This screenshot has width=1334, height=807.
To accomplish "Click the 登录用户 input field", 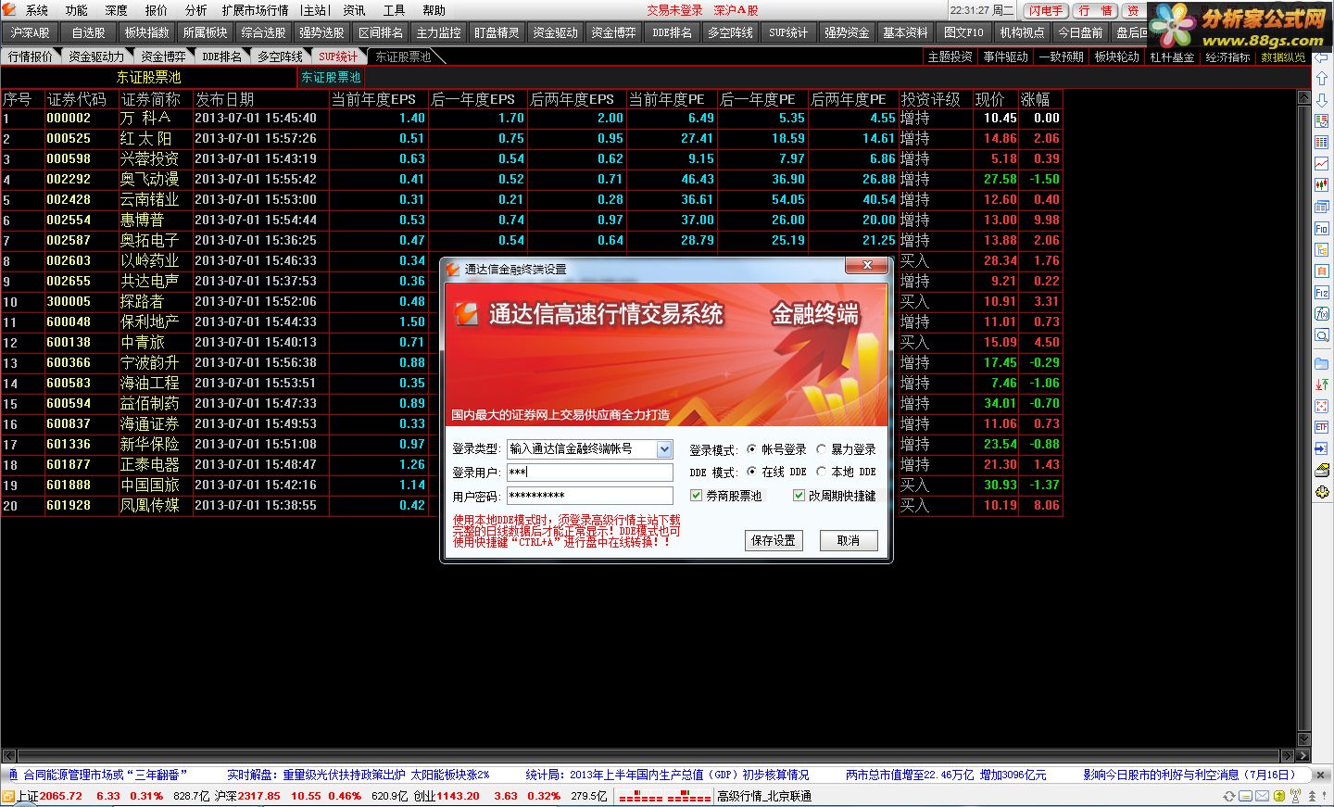I will 589,472.
